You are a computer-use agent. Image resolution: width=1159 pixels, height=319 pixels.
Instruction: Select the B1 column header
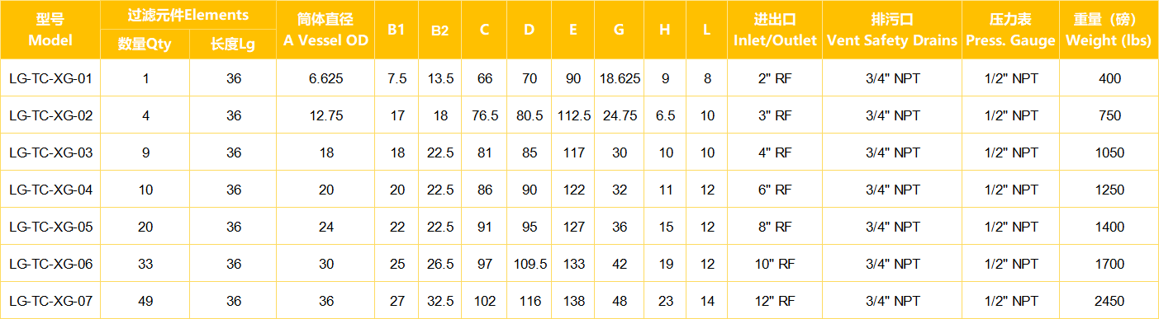coord(397,30)
